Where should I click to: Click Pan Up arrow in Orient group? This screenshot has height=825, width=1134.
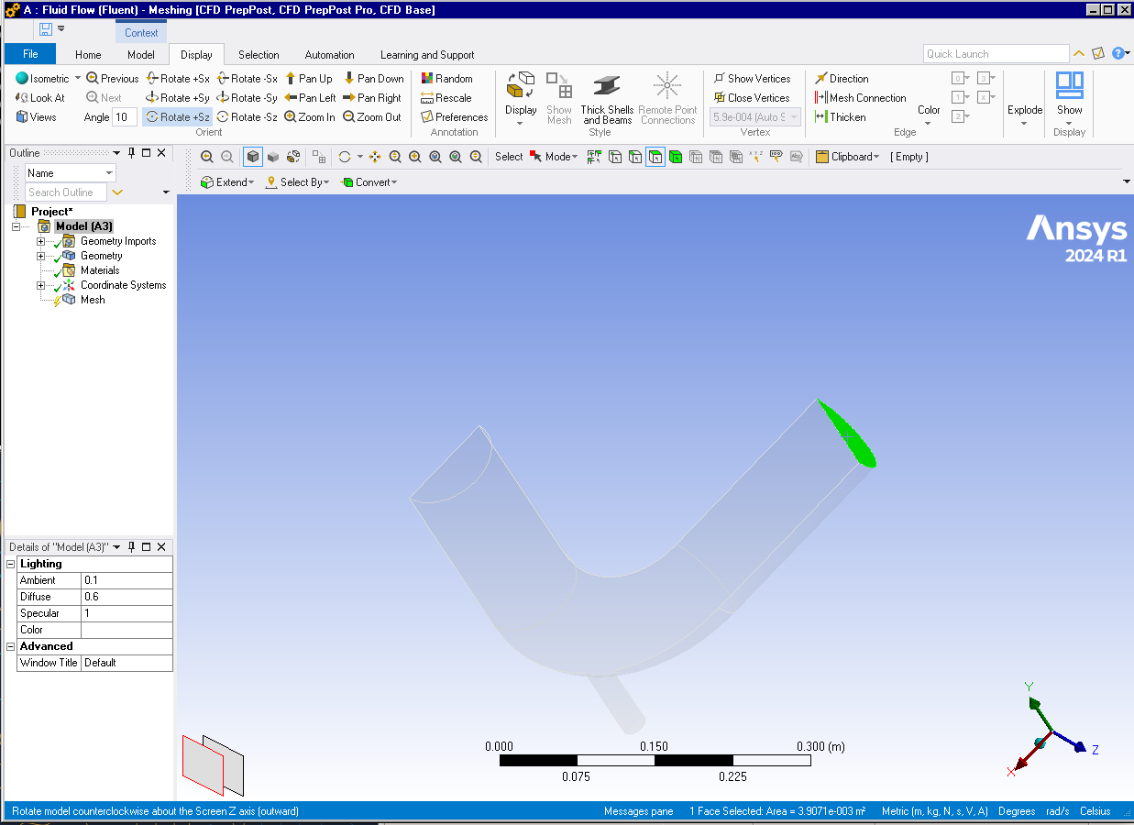[x=291, y=79]
